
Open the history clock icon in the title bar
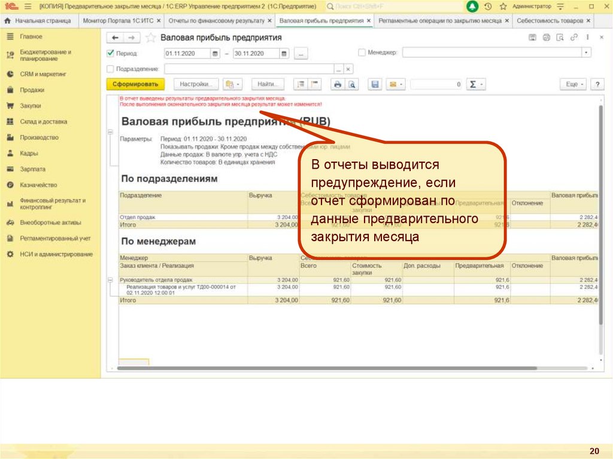488,6
